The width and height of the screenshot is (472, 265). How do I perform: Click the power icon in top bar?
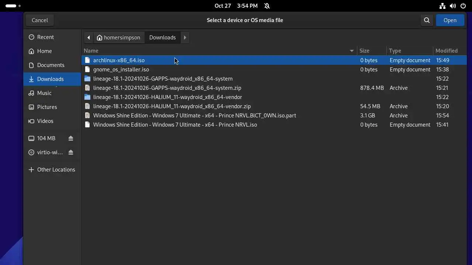[x=463, y=6]
